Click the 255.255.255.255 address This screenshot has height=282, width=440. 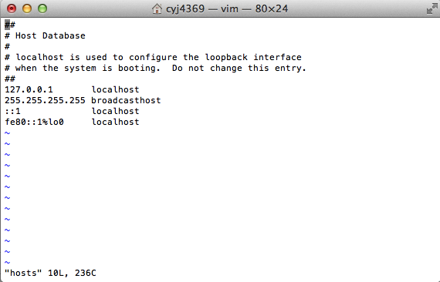tap(45, 100)
